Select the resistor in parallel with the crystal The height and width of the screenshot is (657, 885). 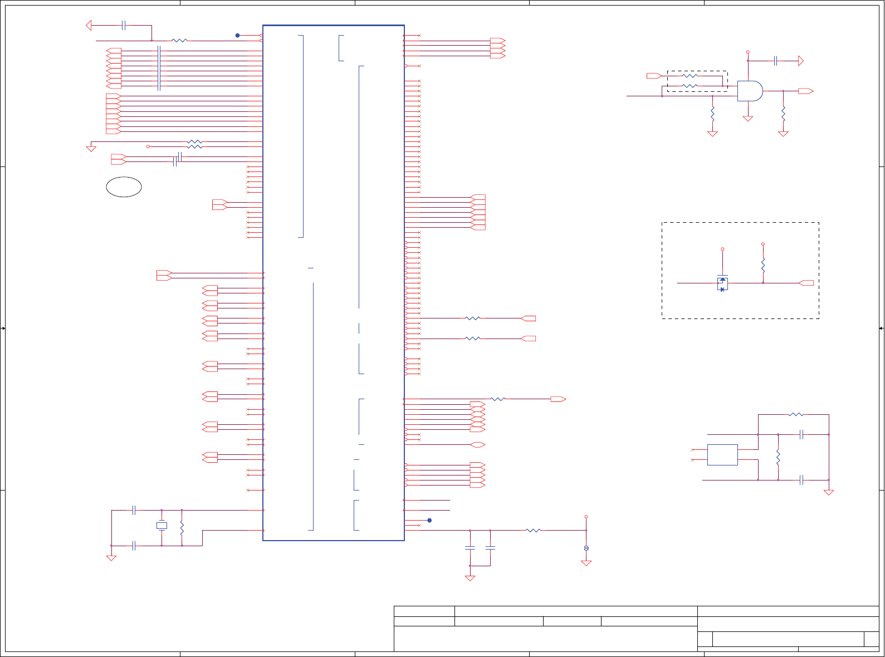coord(182,528)
